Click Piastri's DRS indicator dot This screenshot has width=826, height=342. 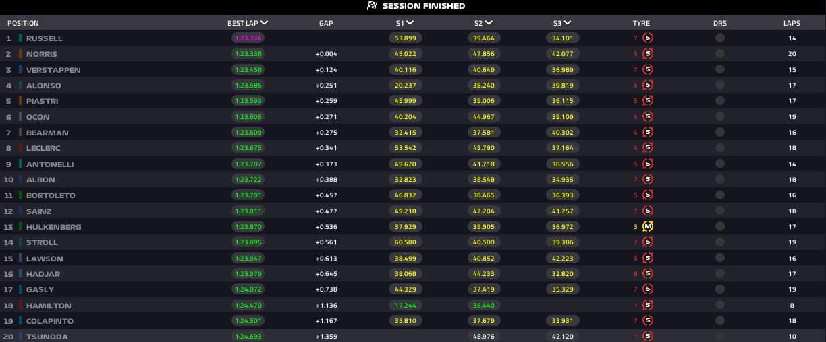(720, 101)
